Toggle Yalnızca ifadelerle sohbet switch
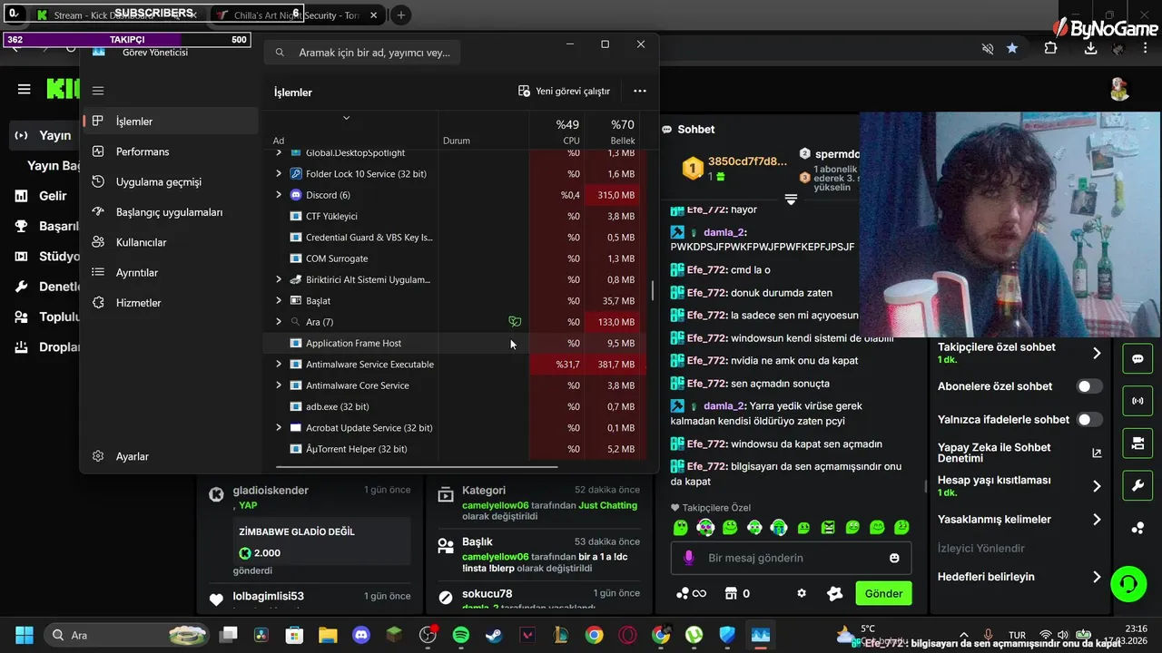 click(1089, 420)
